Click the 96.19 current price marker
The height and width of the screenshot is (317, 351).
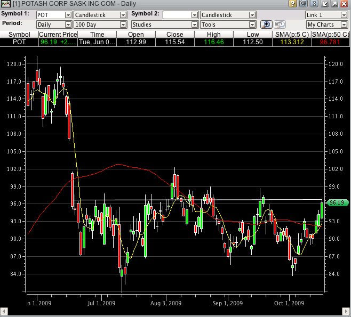pos(338,202)
